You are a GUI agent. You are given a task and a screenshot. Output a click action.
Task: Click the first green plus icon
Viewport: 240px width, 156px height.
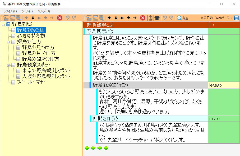point(87,148)
